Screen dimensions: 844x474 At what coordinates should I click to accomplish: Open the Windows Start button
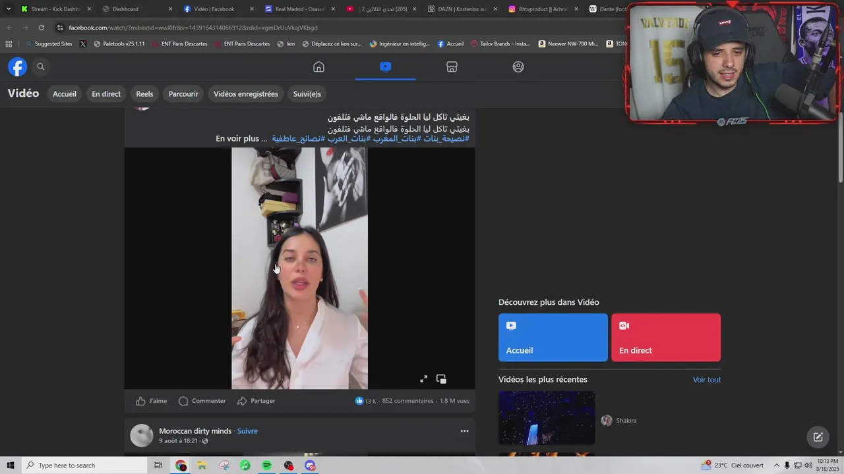click(x=10, y=465)
